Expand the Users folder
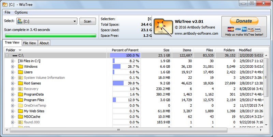 click(x=12, y=72)
